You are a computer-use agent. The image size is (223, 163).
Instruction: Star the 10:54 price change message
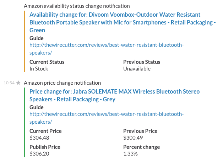pyautogui.click(x=18, y=83)
